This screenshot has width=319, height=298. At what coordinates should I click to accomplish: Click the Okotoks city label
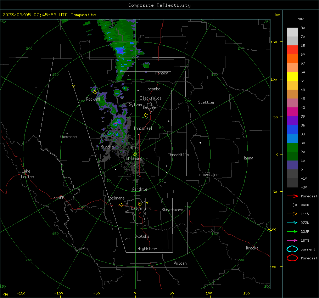142,236
